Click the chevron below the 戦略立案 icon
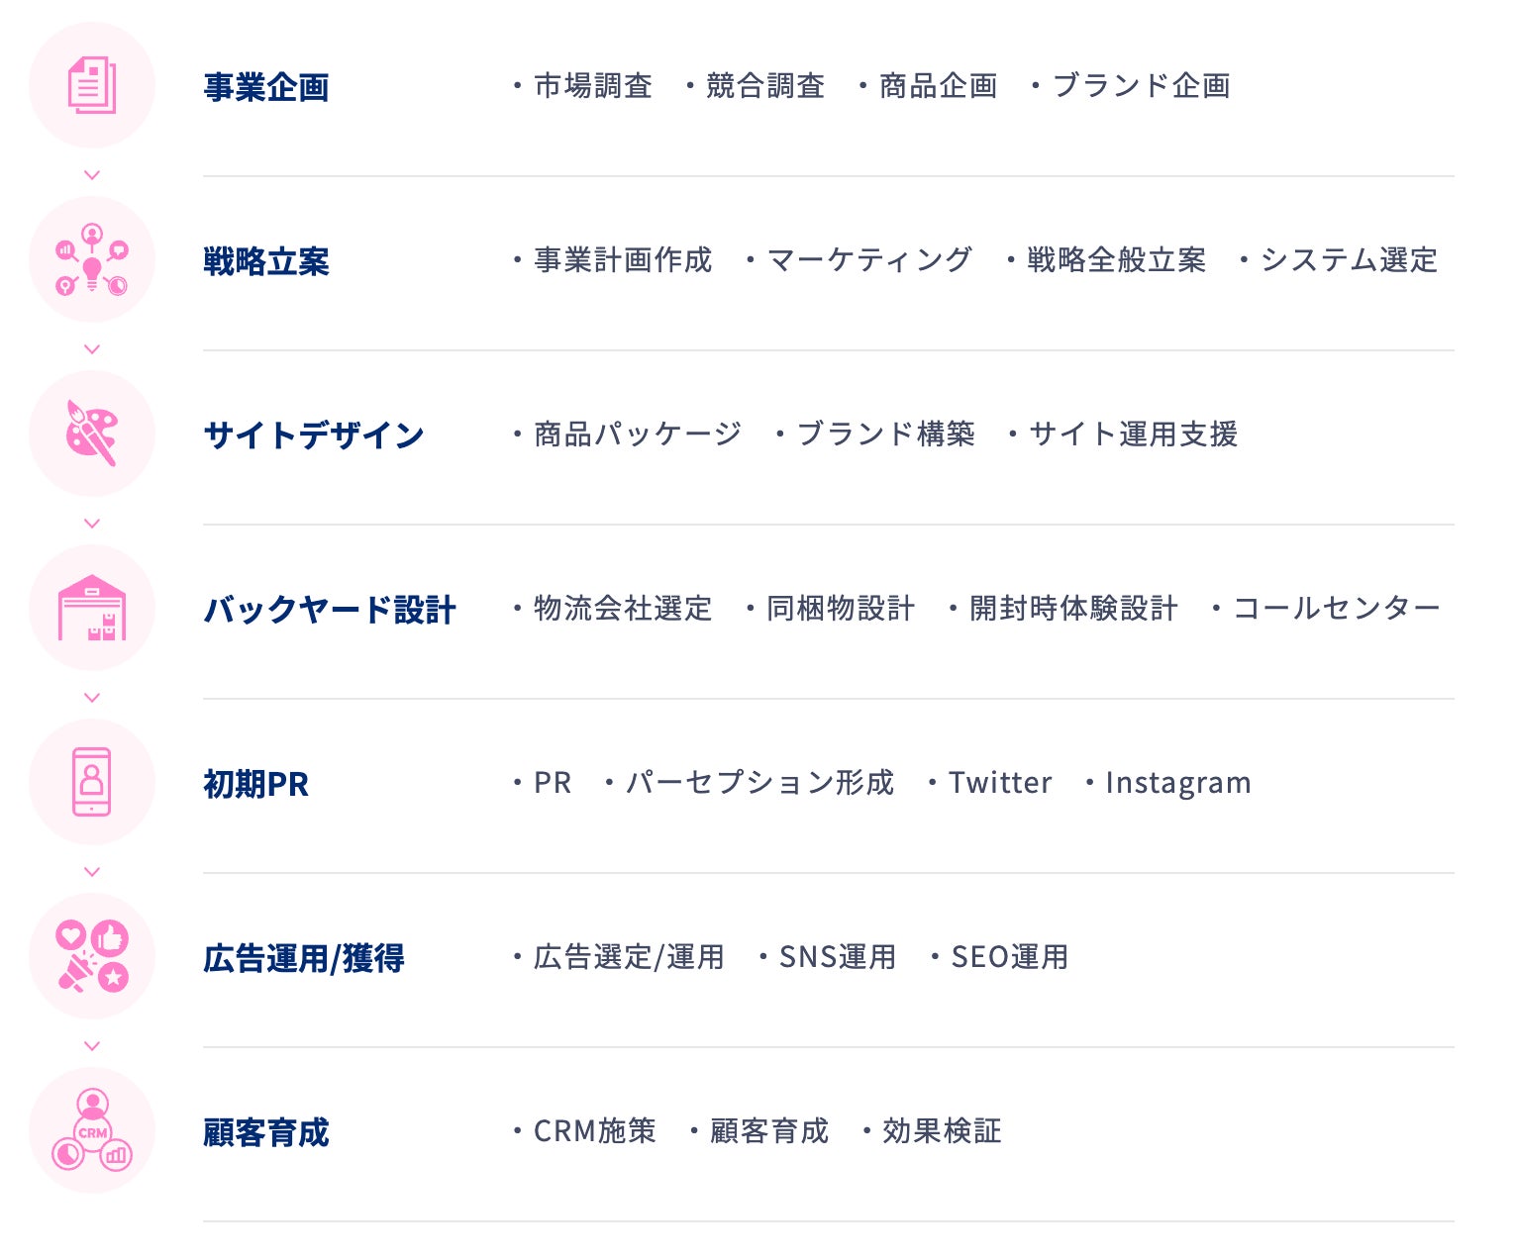 [x=92, y=349]
